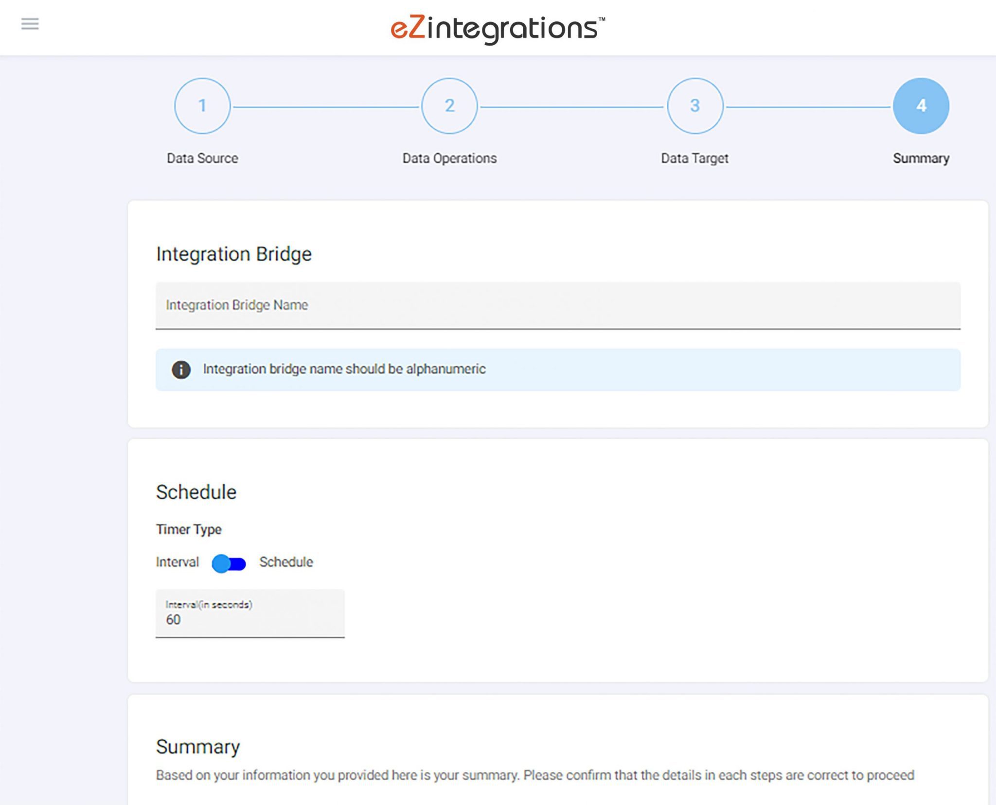Click the Integration Bridge section heading
The image size is (996, 805).
[x=234, y=253]
